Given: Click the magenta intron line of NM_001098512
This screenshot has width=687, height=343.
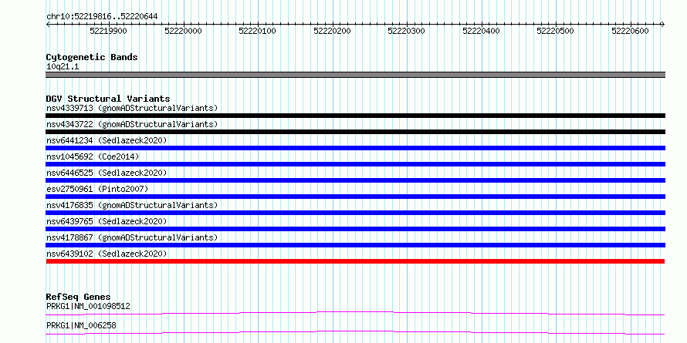Looking at the screenshot, I should [355, 313].
